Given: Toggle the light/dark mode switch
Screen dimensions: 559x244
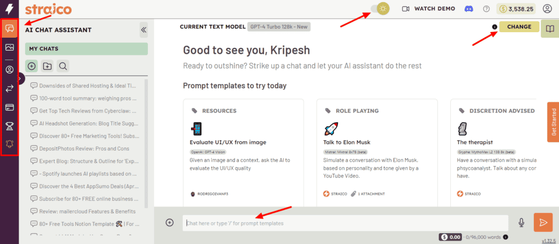Looking at the screenshot, I should click(380, 9).
